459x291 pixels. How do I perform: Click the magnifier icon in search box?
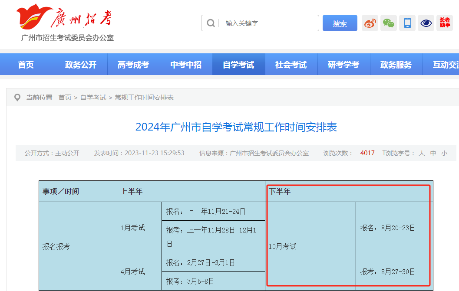coord(211,23)
